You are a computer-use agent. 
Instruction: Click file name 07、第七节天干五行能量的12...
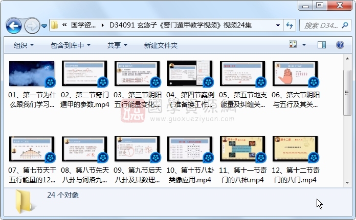point(32,175)
